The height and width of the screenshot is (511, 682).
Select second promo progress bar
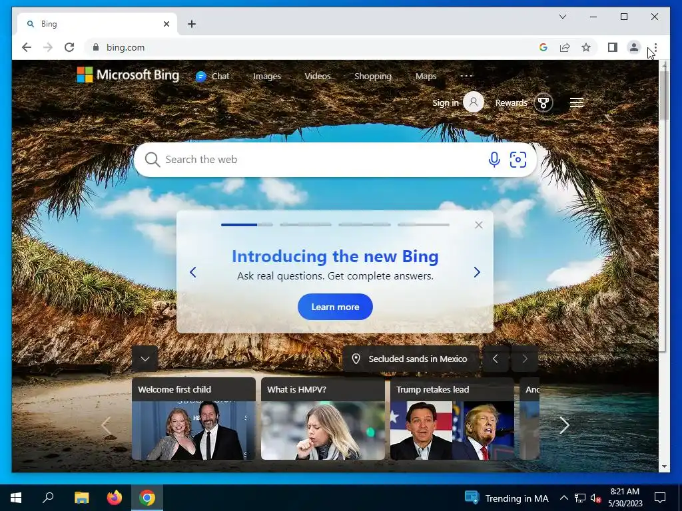(306, 225)
